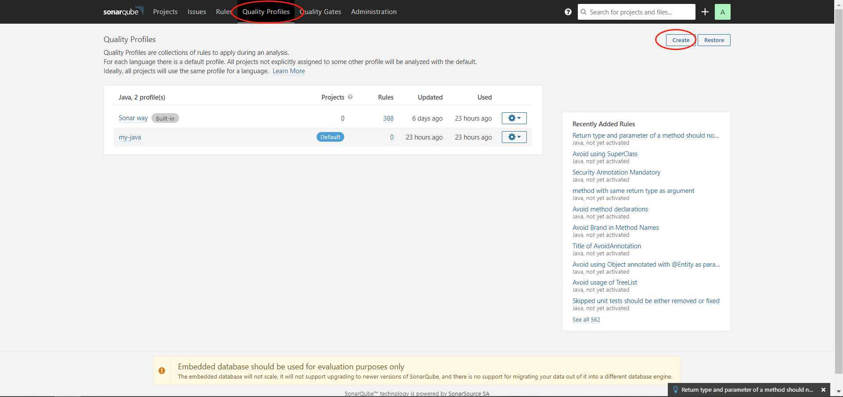Screen dimensions: 843x397
Task: Click the Create button
Action: (x=681, y=40)
